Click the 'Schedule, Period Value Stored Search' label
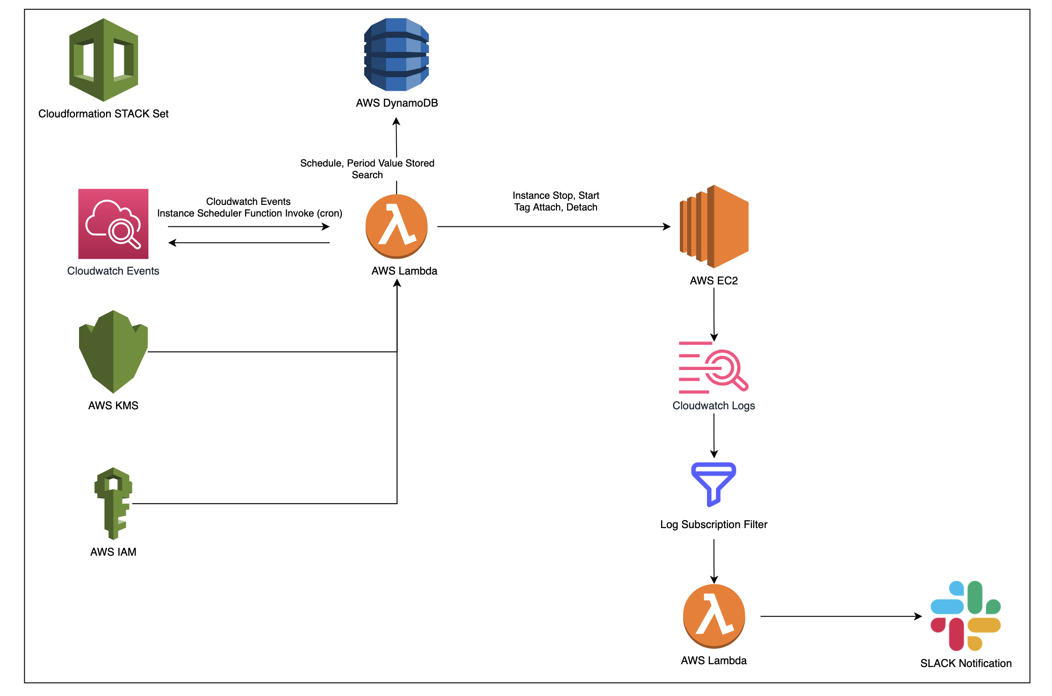The width and height of the screenshot is (1052, 696). [x=367, y=169]
